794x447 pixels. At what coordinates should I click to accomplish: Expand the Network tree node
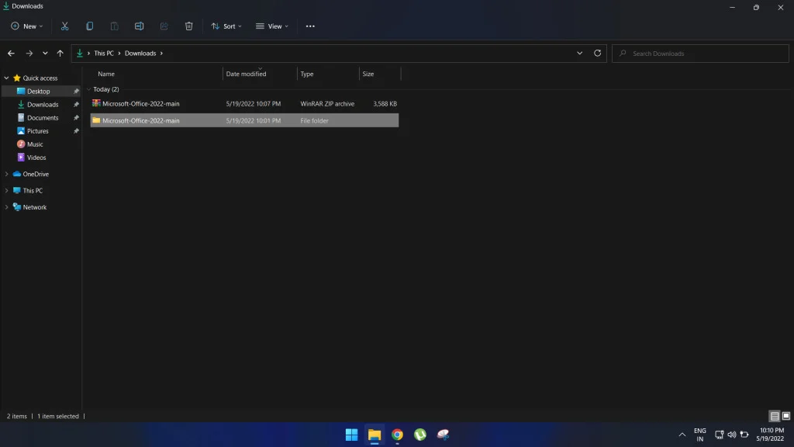point(6,207)
